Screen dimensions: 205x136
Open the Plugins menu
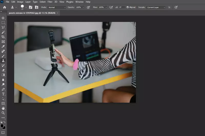pos(70,2)
